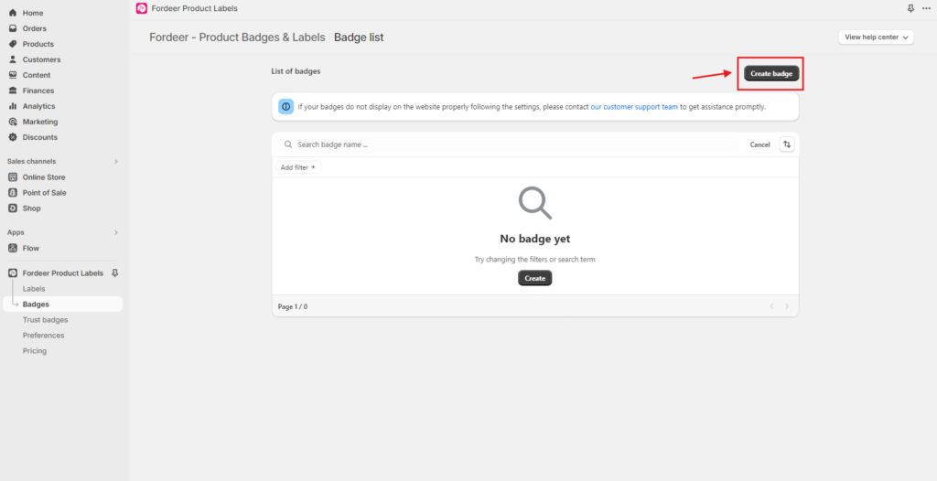Open the customer support team link
The width and height of the screenshot is (937, 481).
[x=634, y=107]
